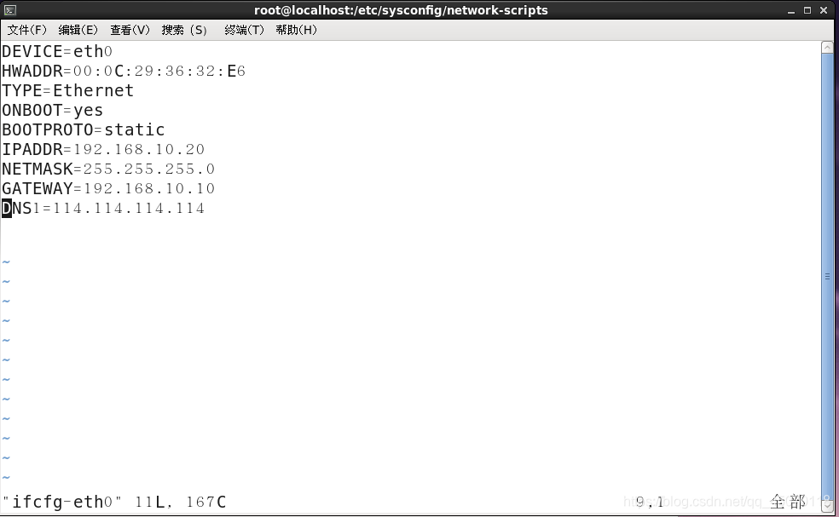Click the BOOTPROTO=static line

(83, 130)
